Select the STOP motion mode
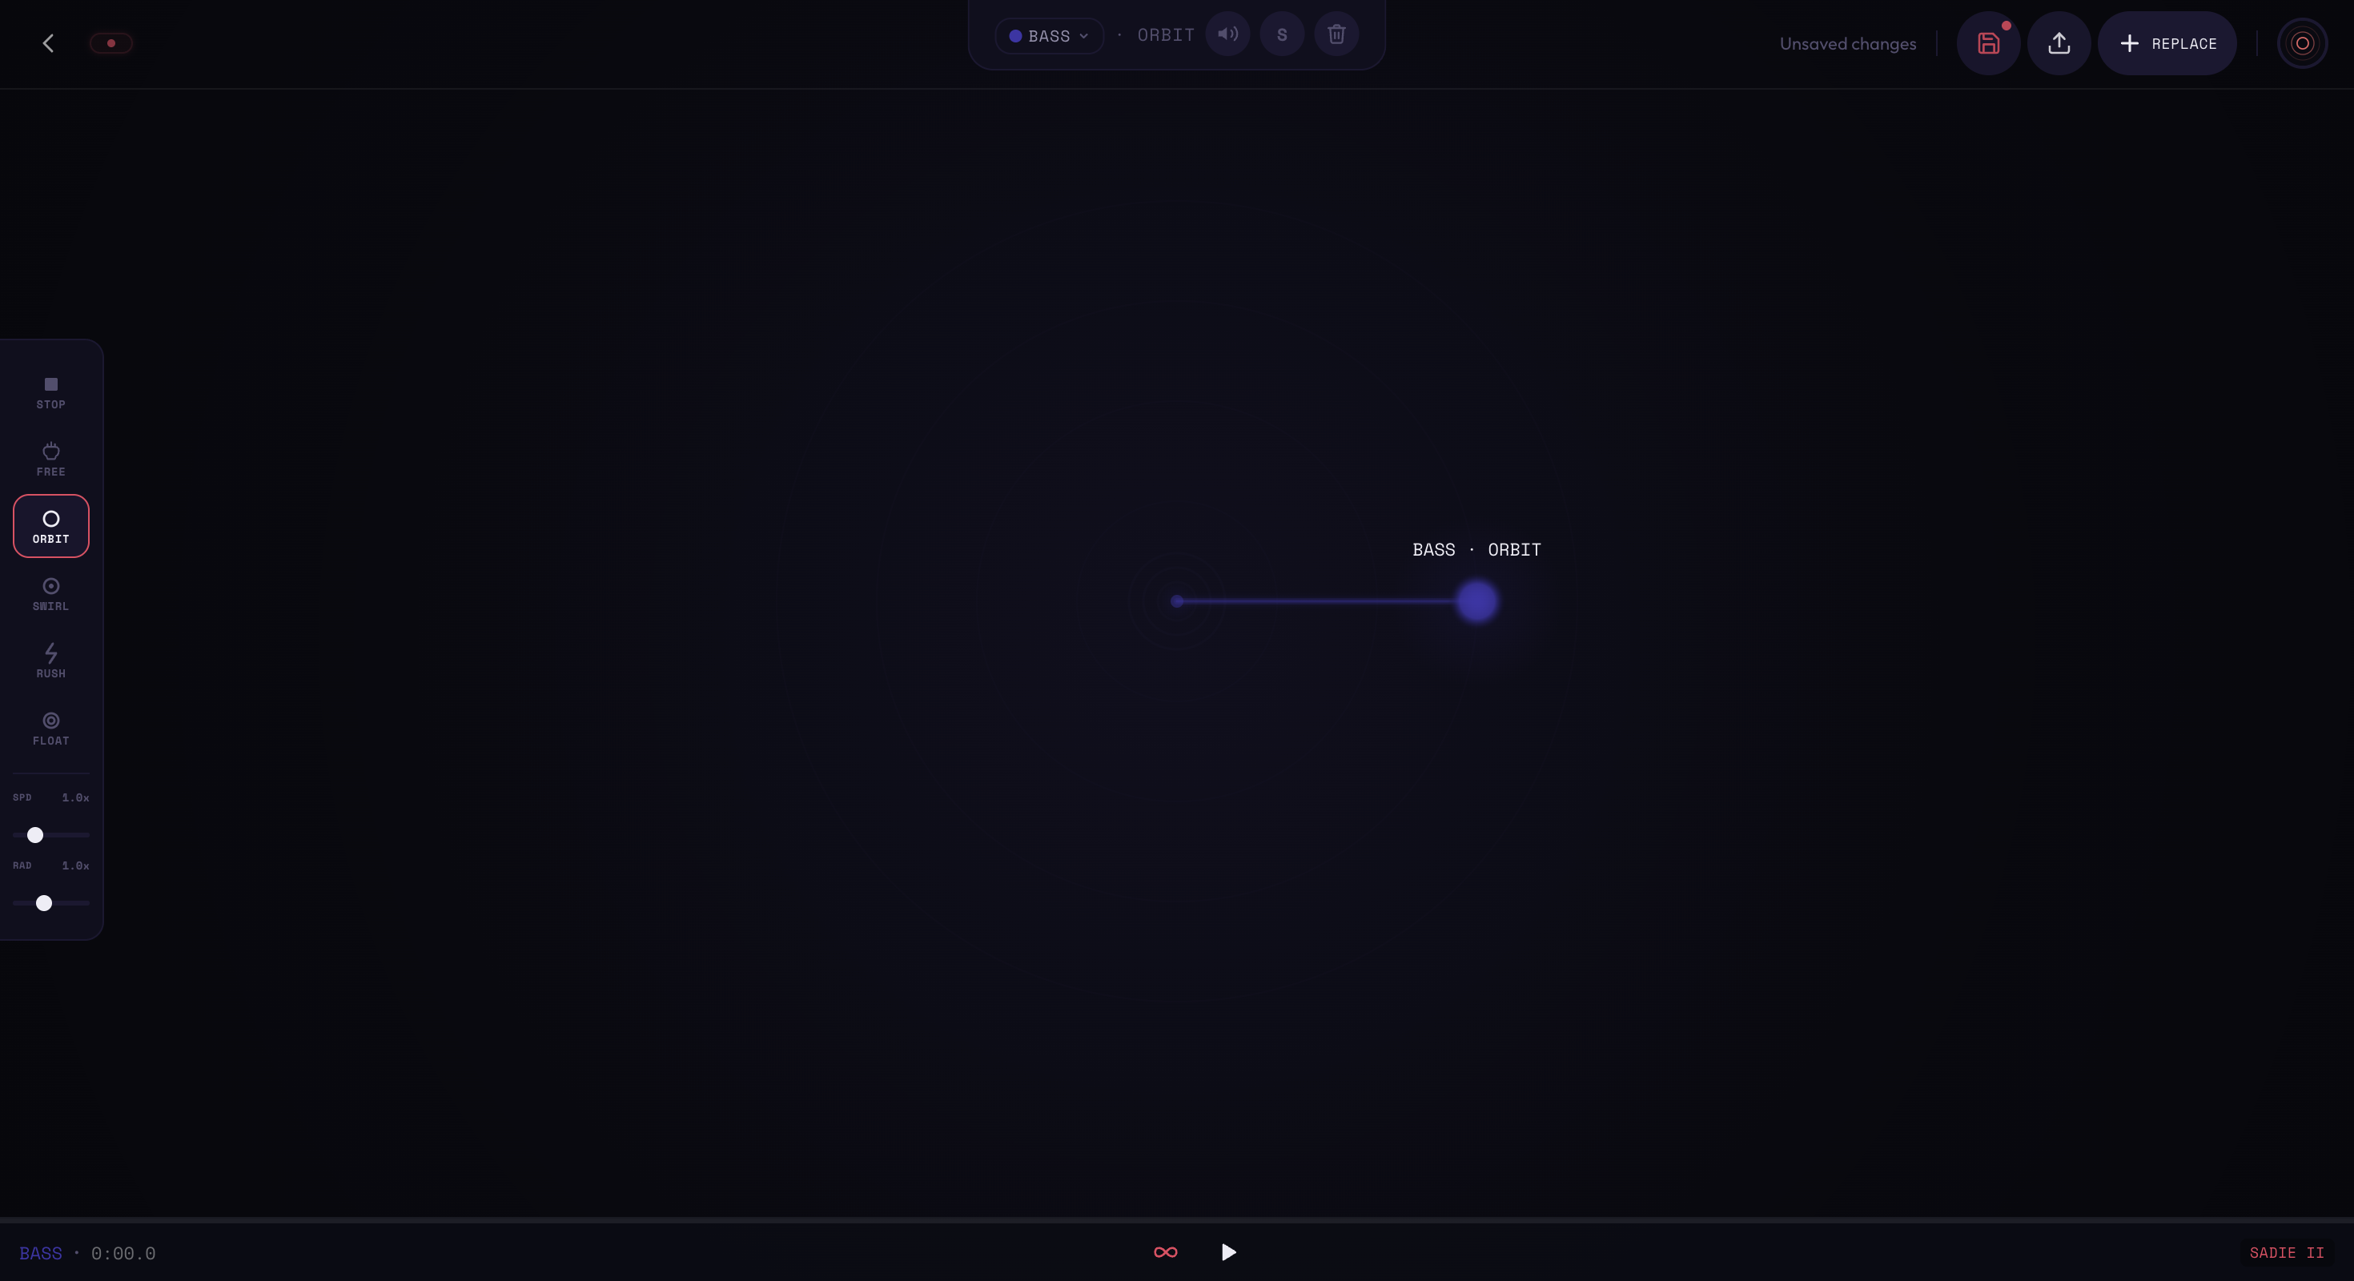This screenshot has height=1281, width=2354. 51,392
